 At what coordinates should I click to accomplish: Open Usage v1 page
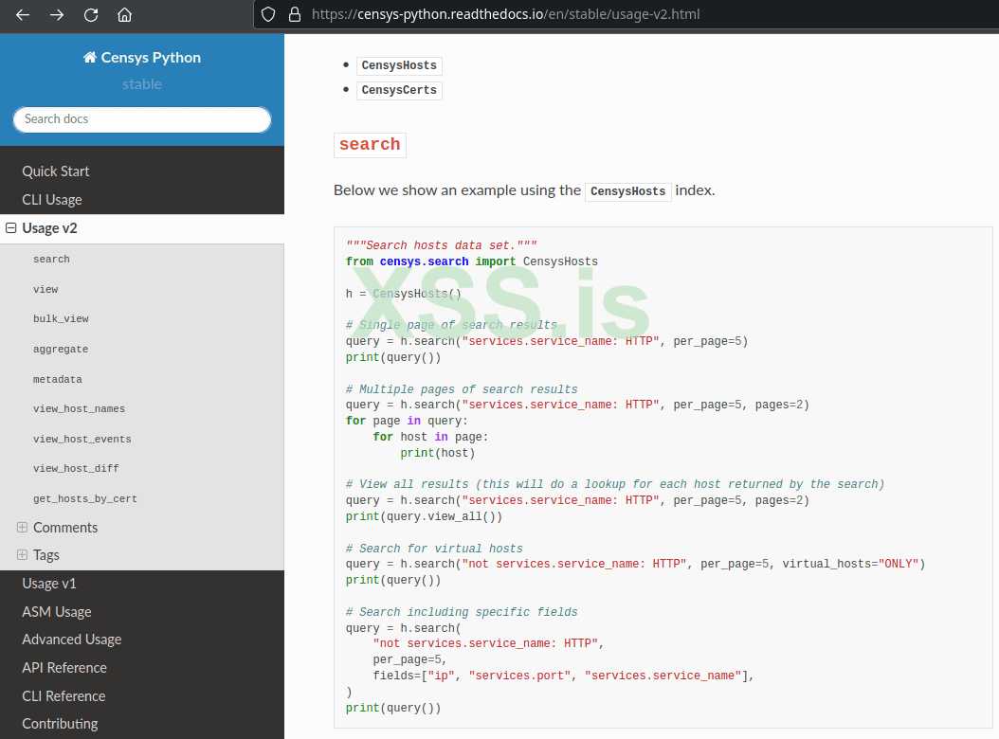coord(49,584)
